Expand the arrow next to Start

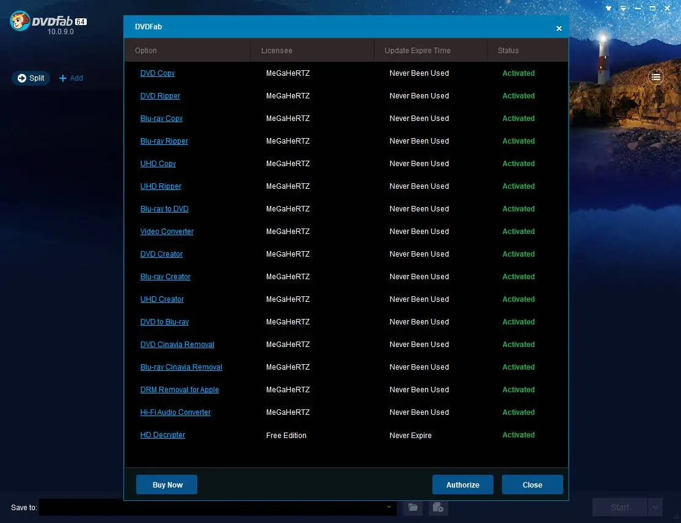click(655, 507)
